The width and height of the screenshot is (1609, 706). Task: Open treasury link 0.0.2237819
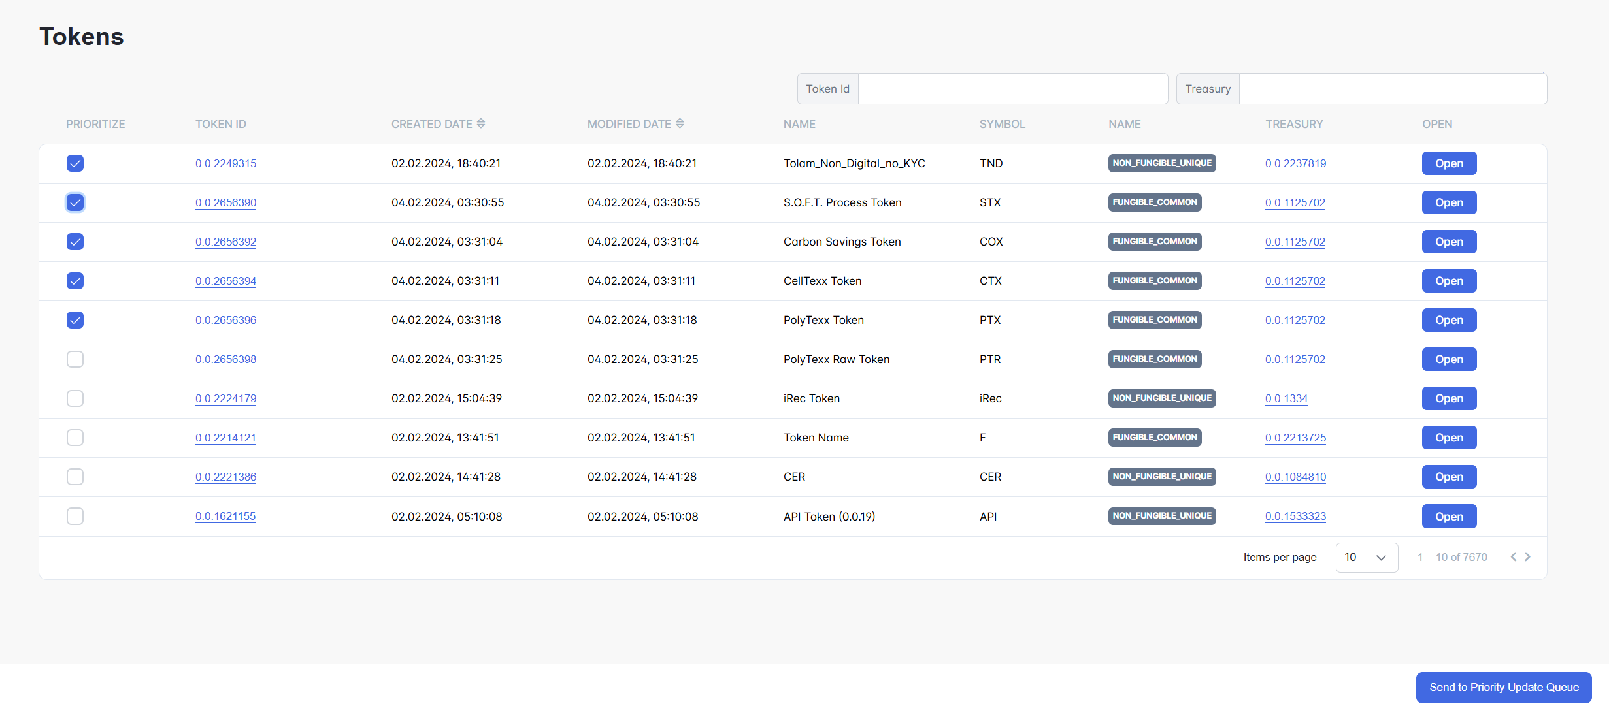1295,163
